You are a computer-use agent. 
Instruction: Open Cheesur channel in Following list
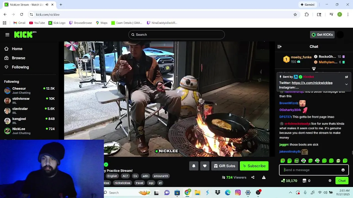coord(30,90)
